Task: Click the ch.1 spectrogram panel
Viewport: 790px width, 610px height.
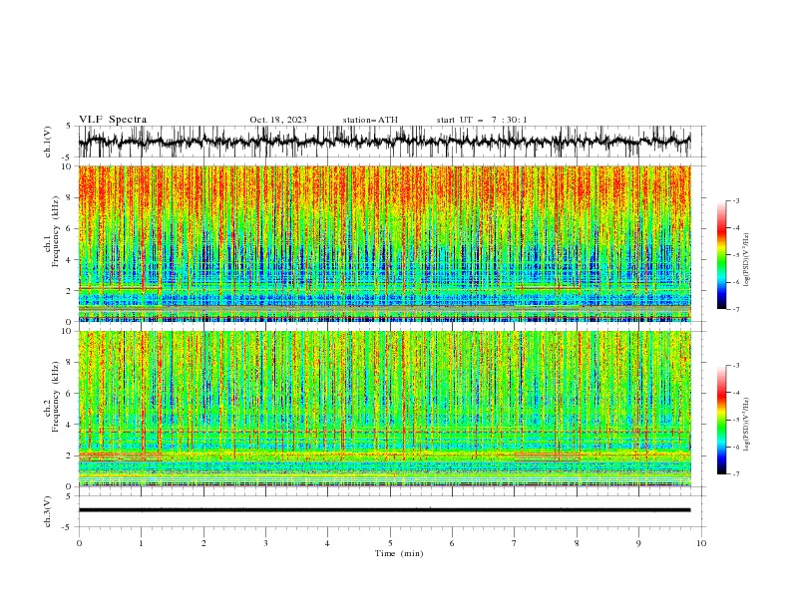Action: (384, 243)
